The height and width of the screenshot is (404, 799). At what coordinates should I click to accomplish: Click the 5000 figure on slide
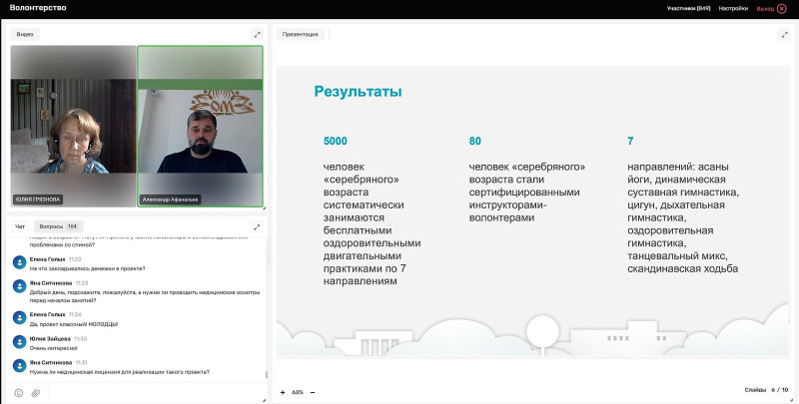coord(336,141)
